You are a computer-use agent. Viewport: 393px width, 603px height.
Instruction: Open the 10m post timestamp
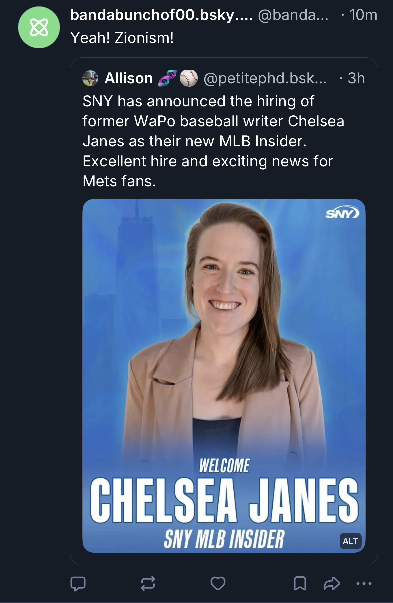click(363, 15)
